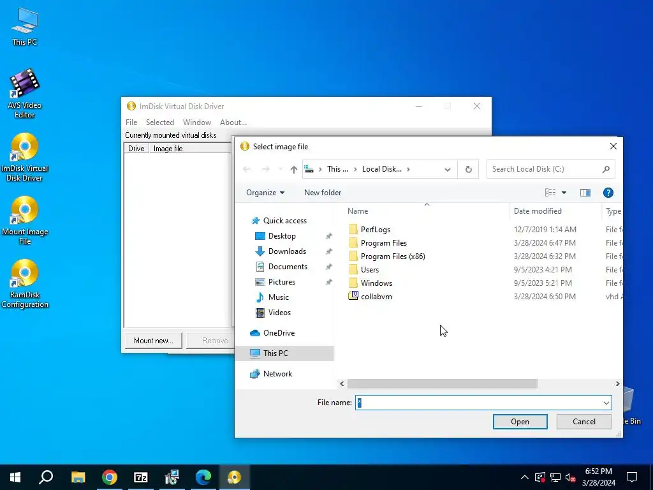
Task: Select RamDisk Configuration desktop shortcut
Action: (25, 284)
